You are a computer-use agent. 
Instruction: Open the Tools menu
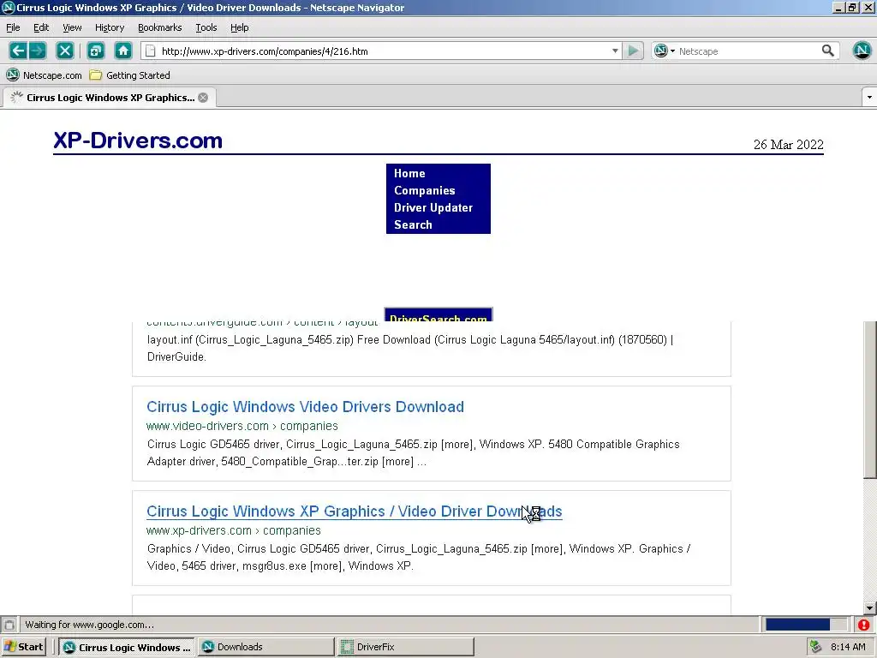(x=206, y=27)
